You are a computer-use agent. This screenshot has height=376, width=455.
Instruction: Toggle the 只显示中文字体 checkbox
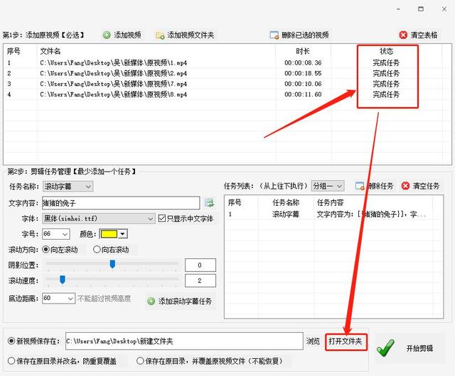(x=161, y=219)
